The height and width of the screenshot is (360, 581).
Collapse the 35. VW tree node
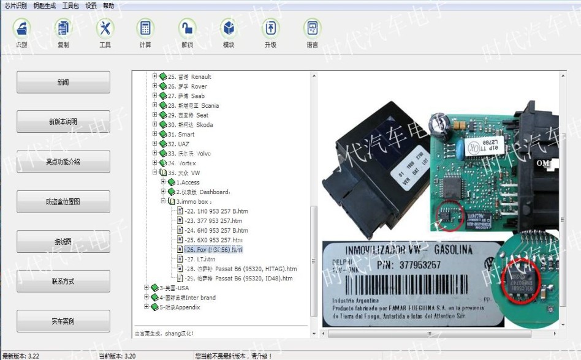coord(155,172)
